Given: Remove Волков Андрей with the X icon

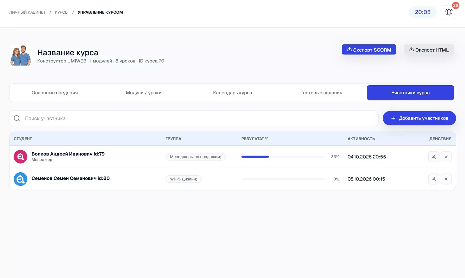Looking at the screenshot, I should [446, 157].
